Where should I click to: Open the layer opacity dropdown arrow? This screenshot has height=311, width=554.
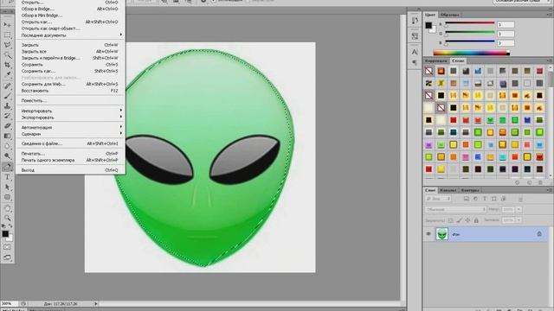pos(519,209)
